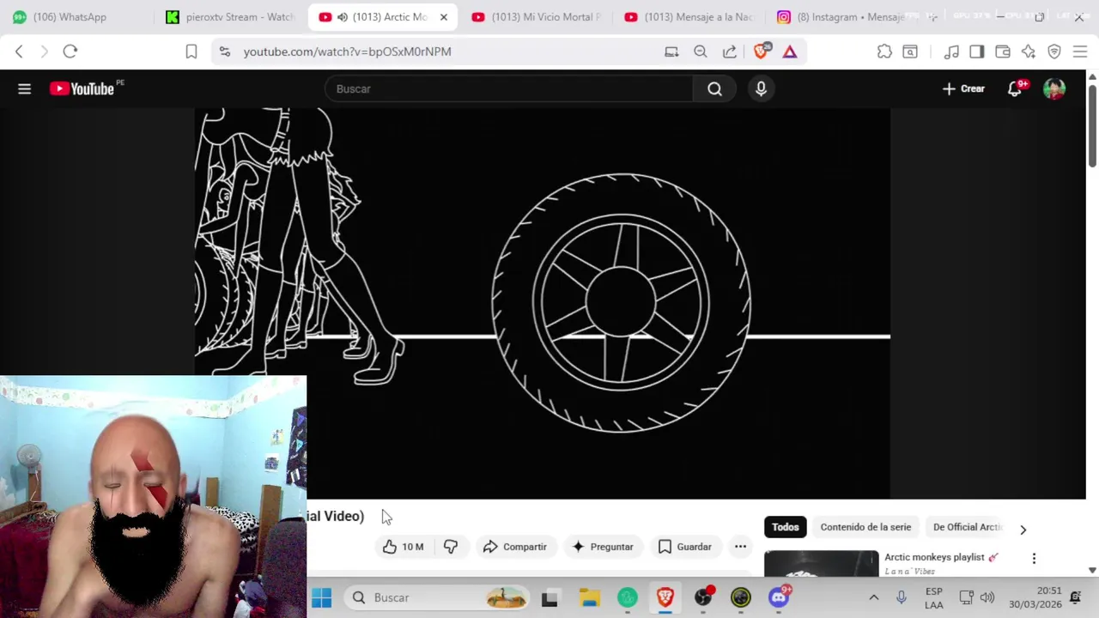The image size is (1099, 618).
Task: Open the volume speaker tray icon
Action: (x=987, y=597)
